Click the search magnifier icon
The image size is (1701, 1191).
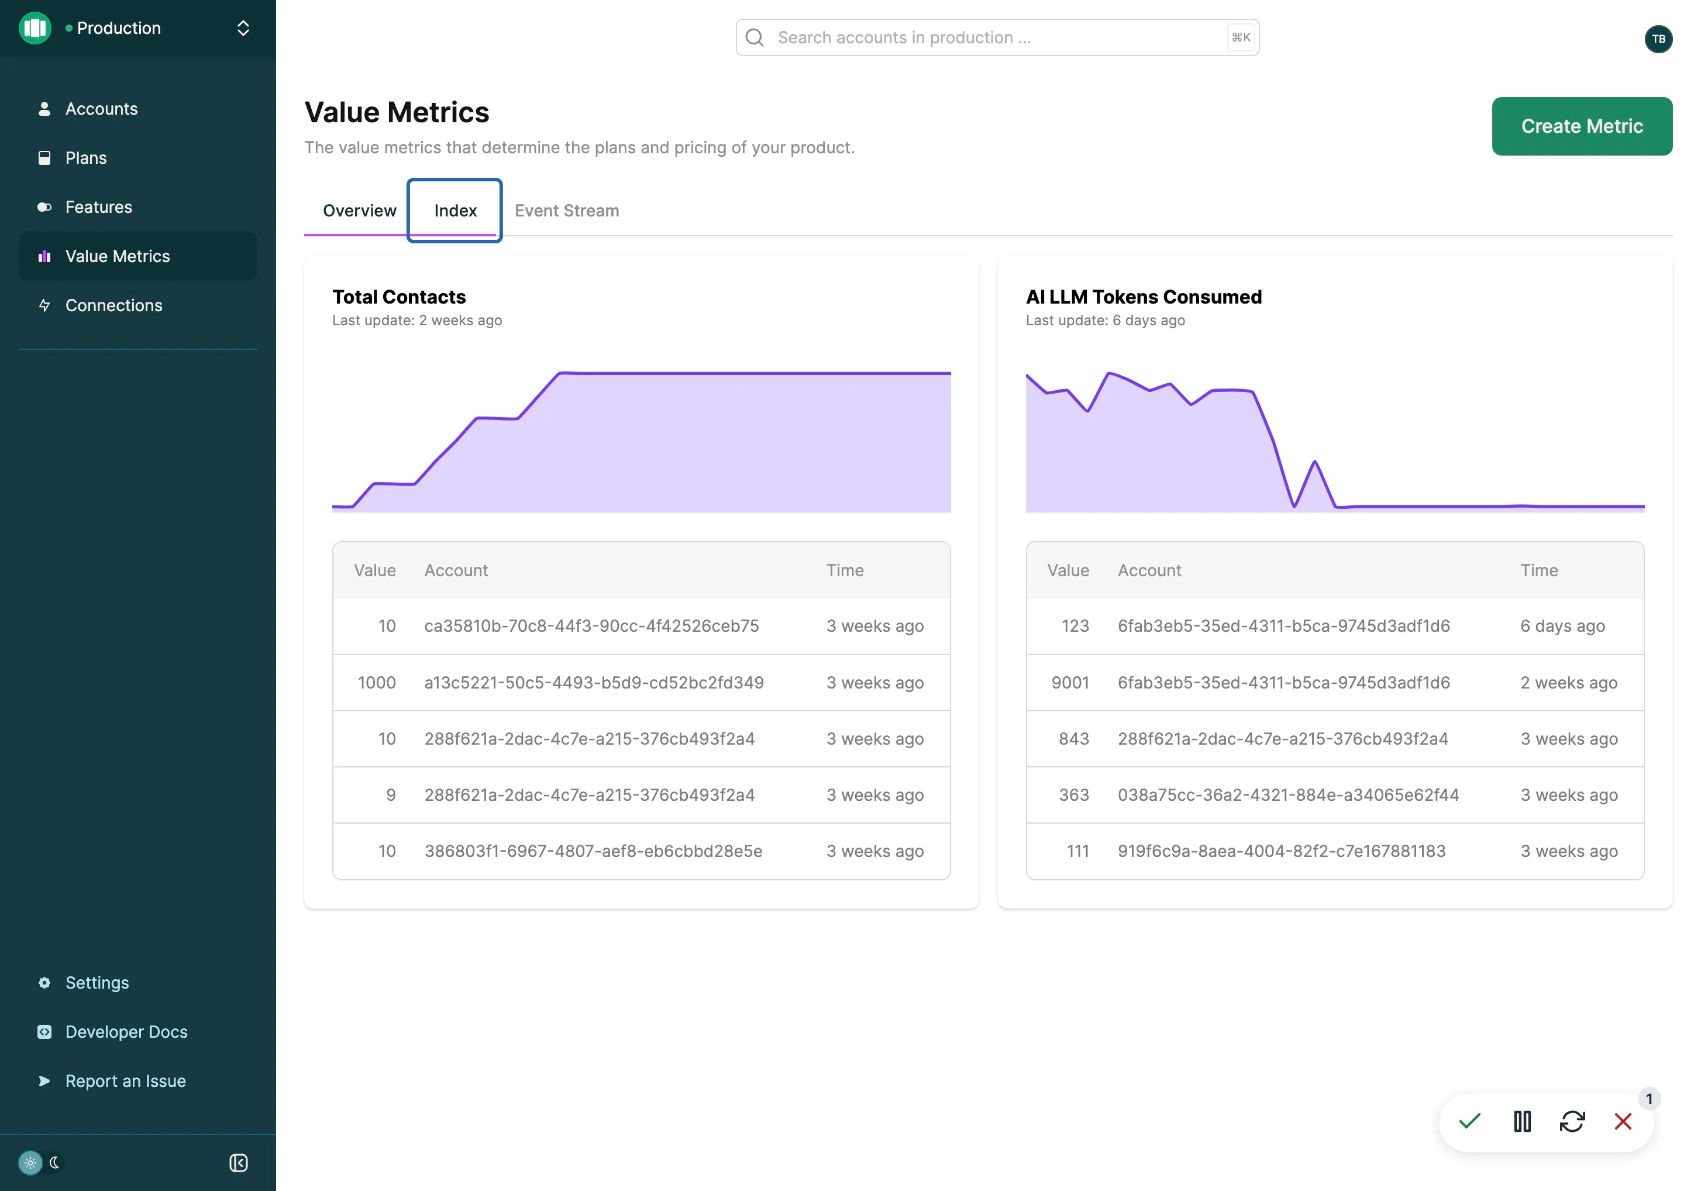(x=755, y=38)
